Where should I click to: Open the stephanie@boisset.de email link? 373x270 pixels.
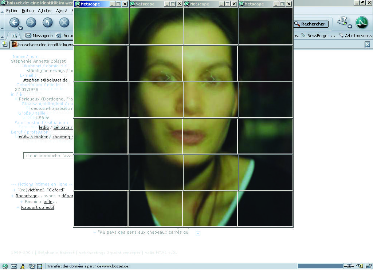point(45,80)
